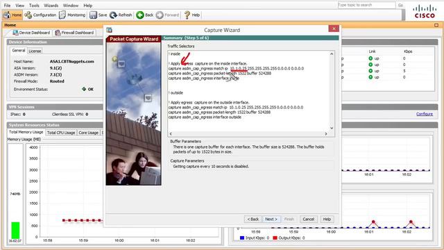
Task: Open the Tools menu
Action: [34, 6]
